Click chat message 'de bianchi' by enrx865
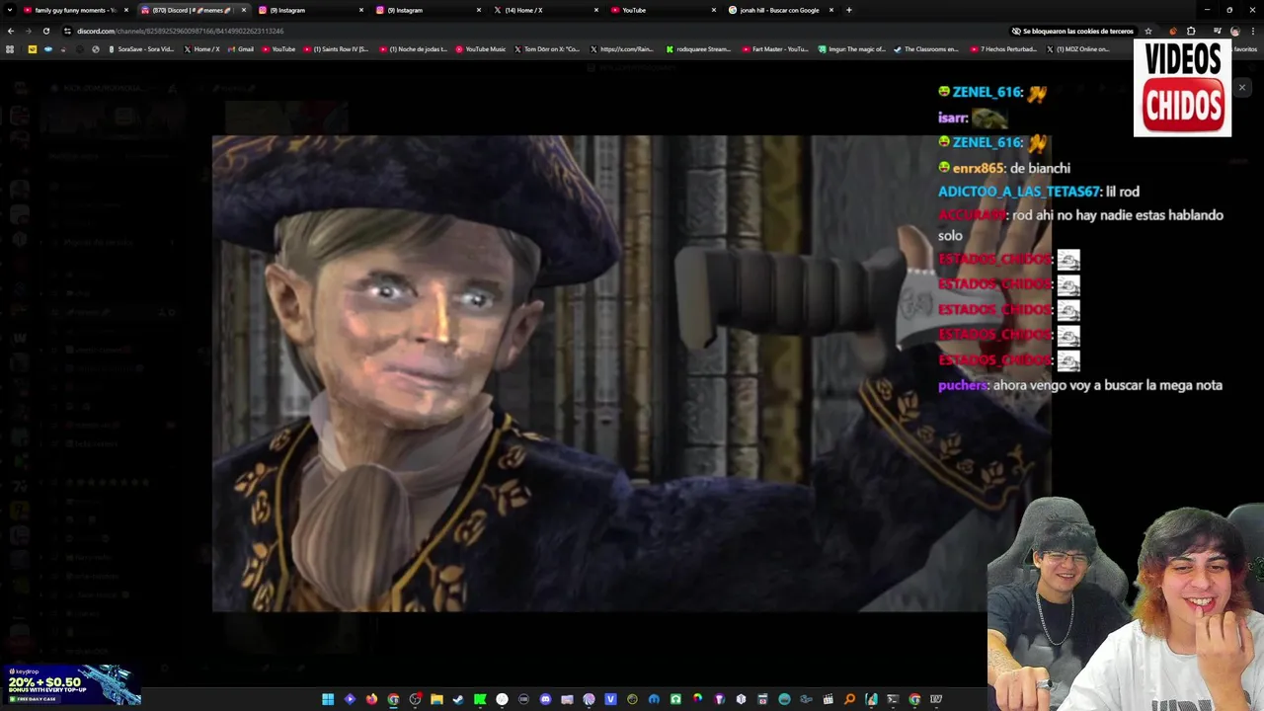Viewport: 1264px width, 711px height. point(1040,168)
